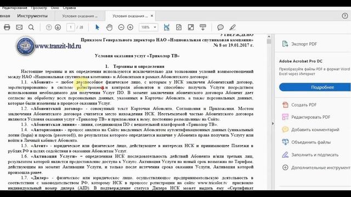Screen dimensions: 351x197
Task: Zoom in with the plus button
Action: tap(131, 27)
